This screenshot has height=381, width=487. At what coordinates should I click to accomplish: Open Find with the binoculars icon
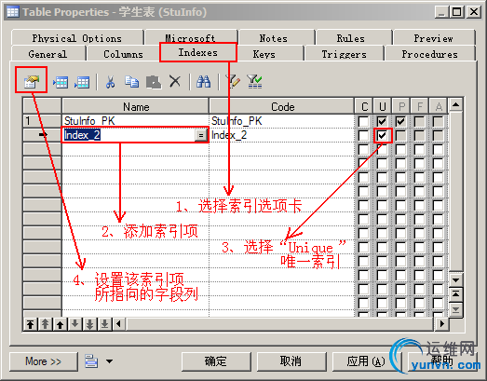[x=203, y=82]
